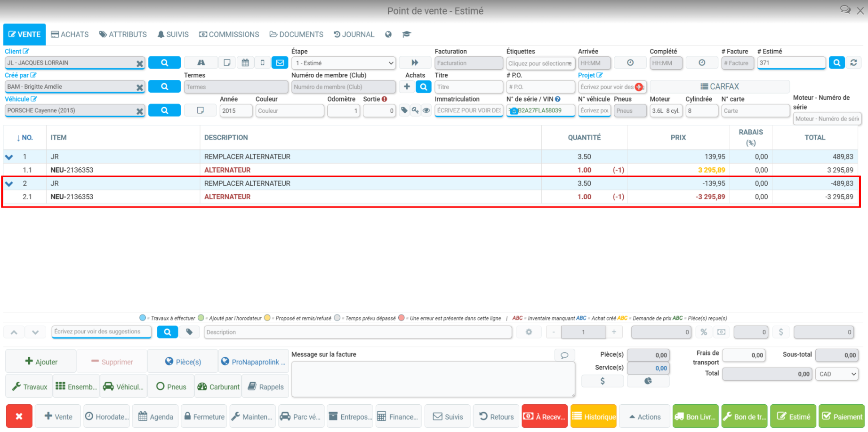Open the client note icon next to binoculars
The width and height of the screenshot is (868, 432).
[227, 63]
